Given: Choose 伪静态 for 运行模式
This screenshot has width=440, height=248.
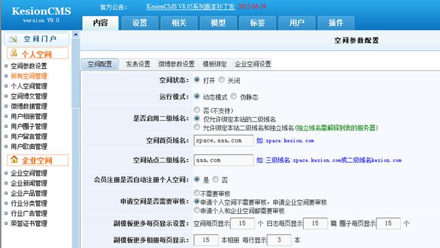Looking at the screenshot, I should (234, 97).
